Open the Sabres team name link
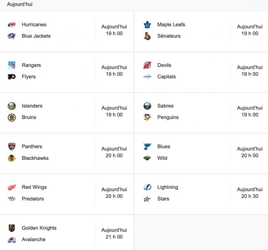This screenshot has width=268, height=250. (x=165, y=106)
